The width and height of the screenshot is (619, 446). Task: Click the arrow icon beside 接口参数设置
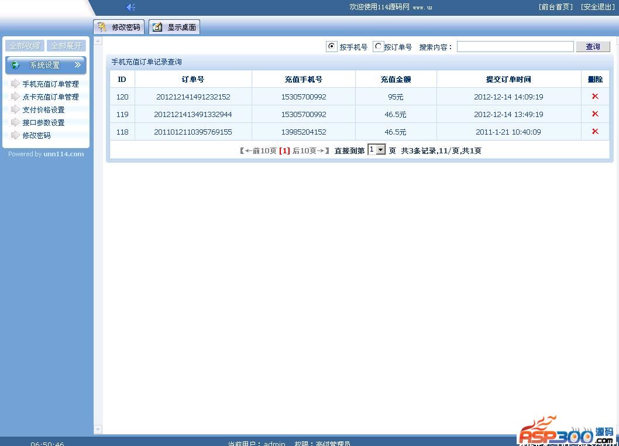tap(15, 122)
